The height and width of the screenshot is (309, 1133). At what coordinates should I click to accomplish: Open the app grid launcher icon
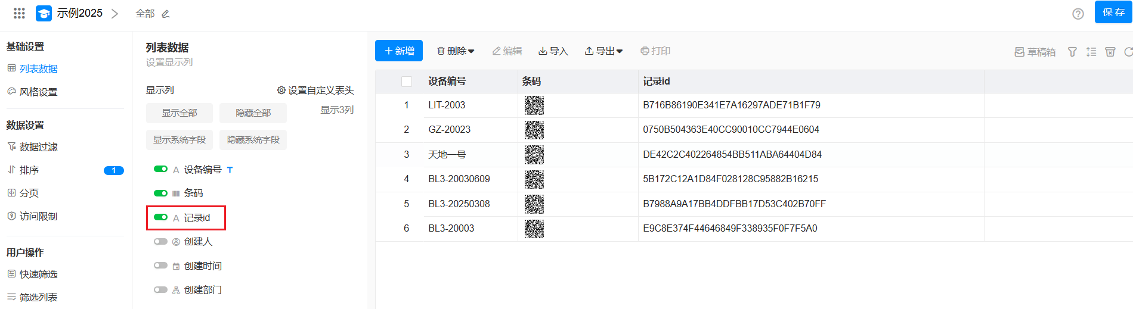click(x=19, y=13)
